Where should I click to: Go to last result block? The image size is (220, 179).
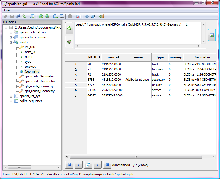(x=107, y=165)
